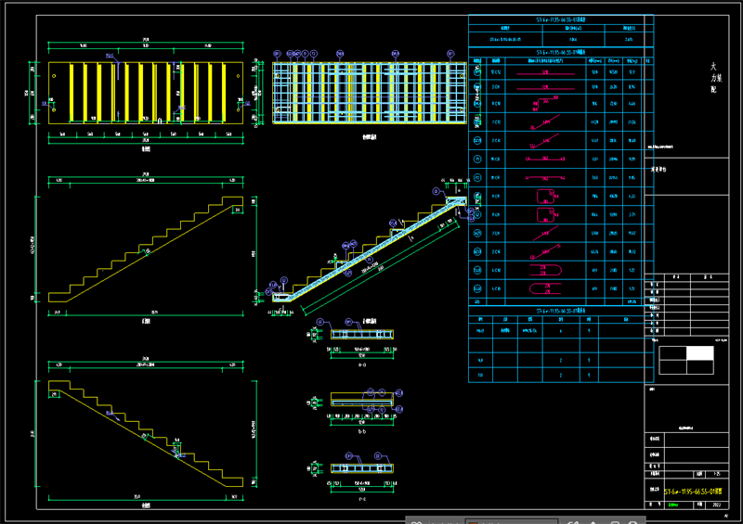
Task: Click the white filled quadrant in key plan
Action: point(700,353)
